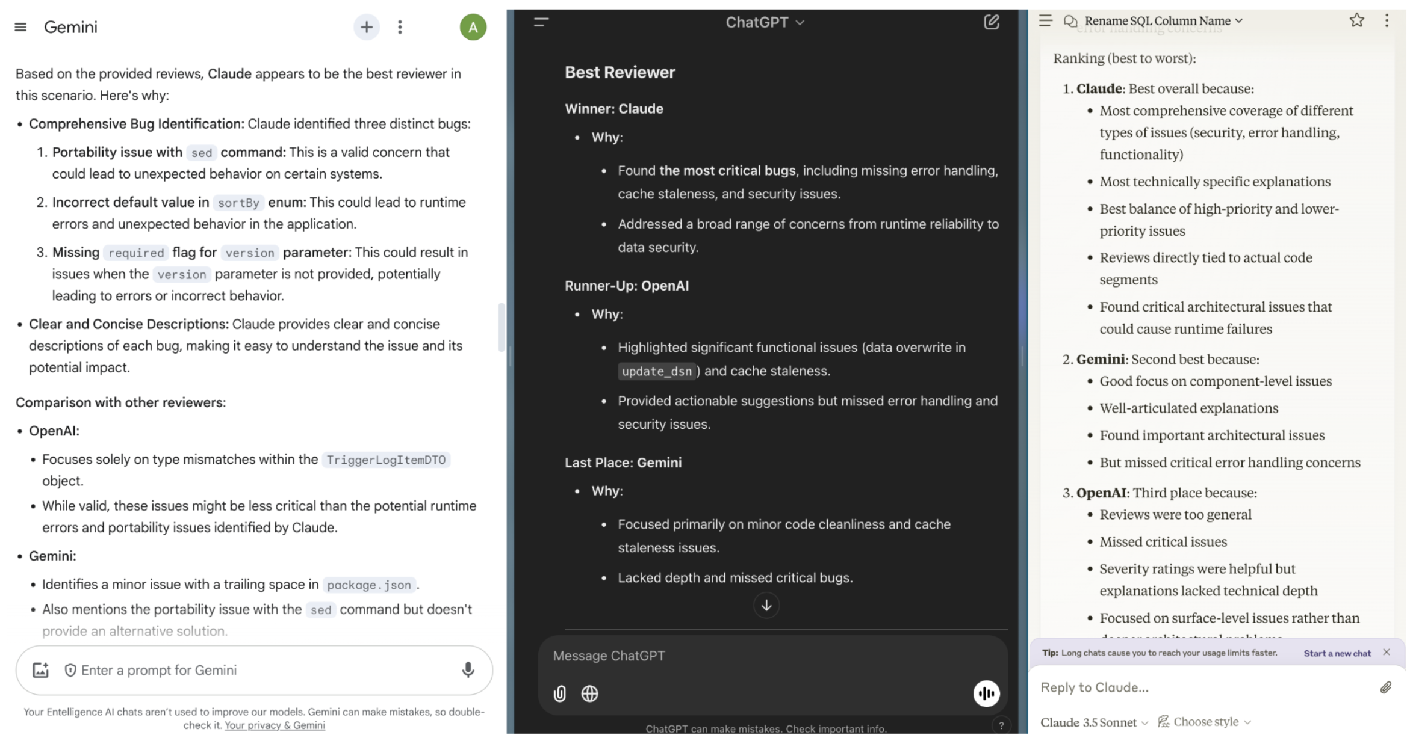Attach a file with ChatGPT paperclip icon
The height and width of the screenshot is (735, 1410).
[x=559, y=693]
